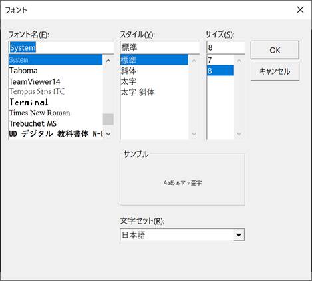312x281 pixels.
Task: Focus the フォント名 input showing System
Action: (61, 47)
